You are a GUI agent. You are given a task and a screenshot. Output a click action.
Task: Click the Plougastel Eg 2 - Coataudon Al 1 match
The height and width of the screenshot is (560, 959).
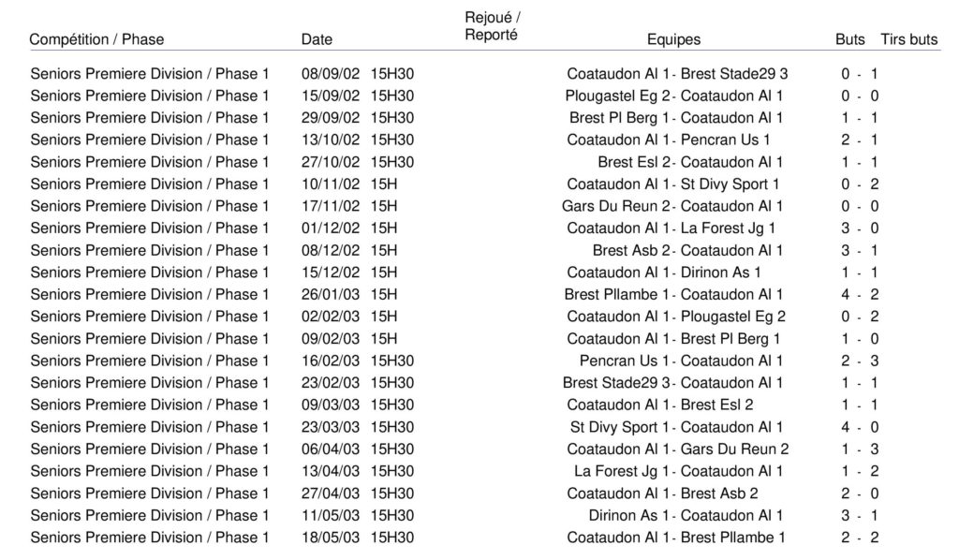pyautogui.click(x=674, y=96)
